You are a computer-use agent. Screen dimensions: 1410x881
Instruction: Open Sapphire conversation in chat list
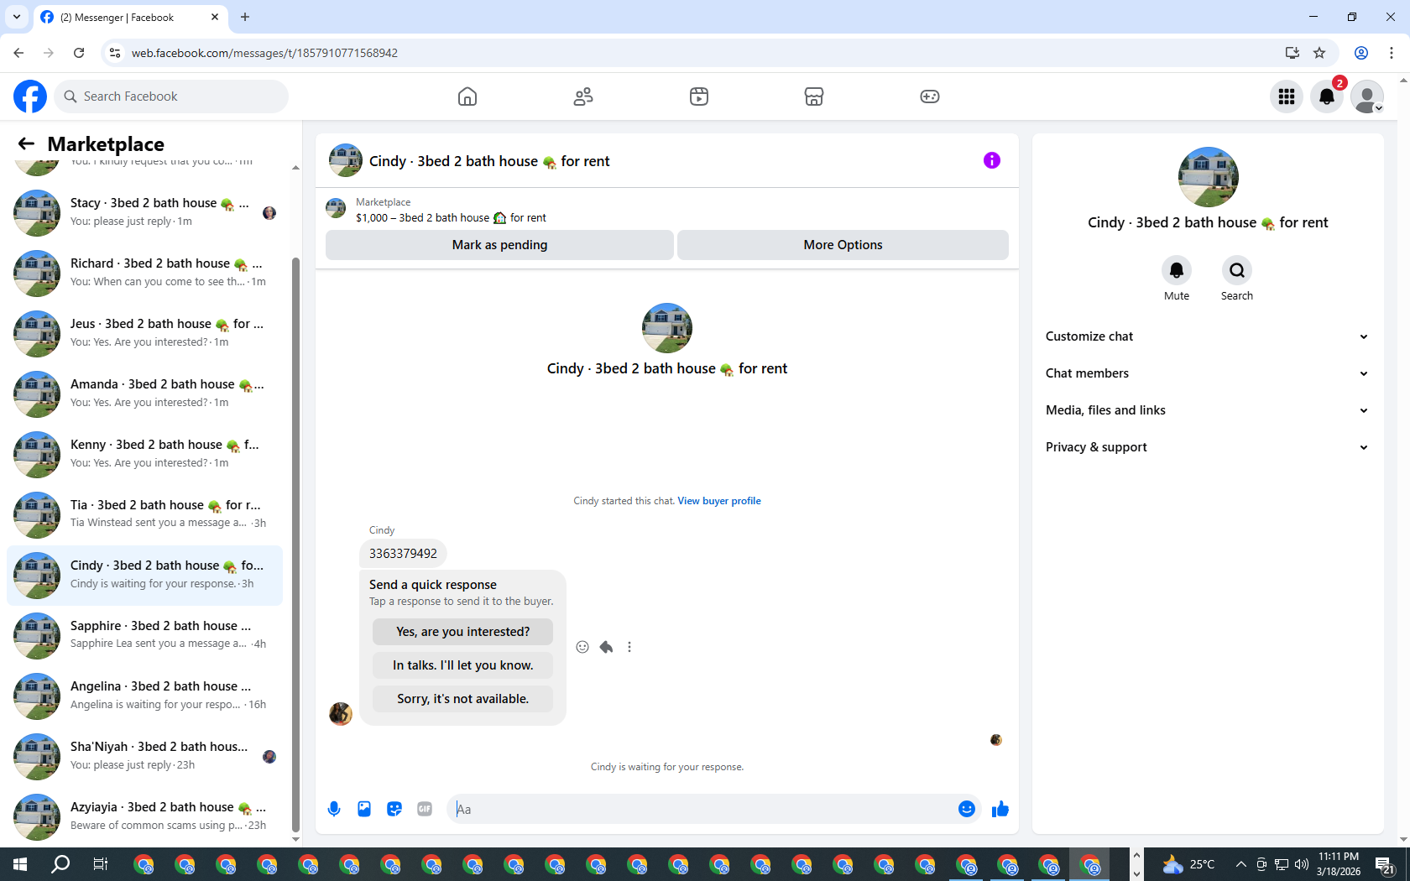click(145, 636)
